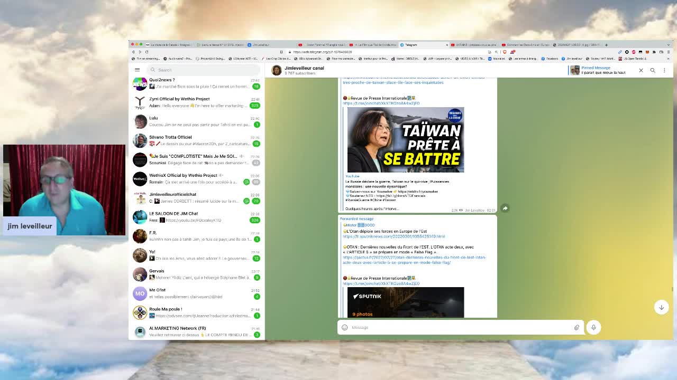The height and width of the screenshot is (380, 677).
Task: Click the Brave shield icon
Action: (x=504, y=52)
